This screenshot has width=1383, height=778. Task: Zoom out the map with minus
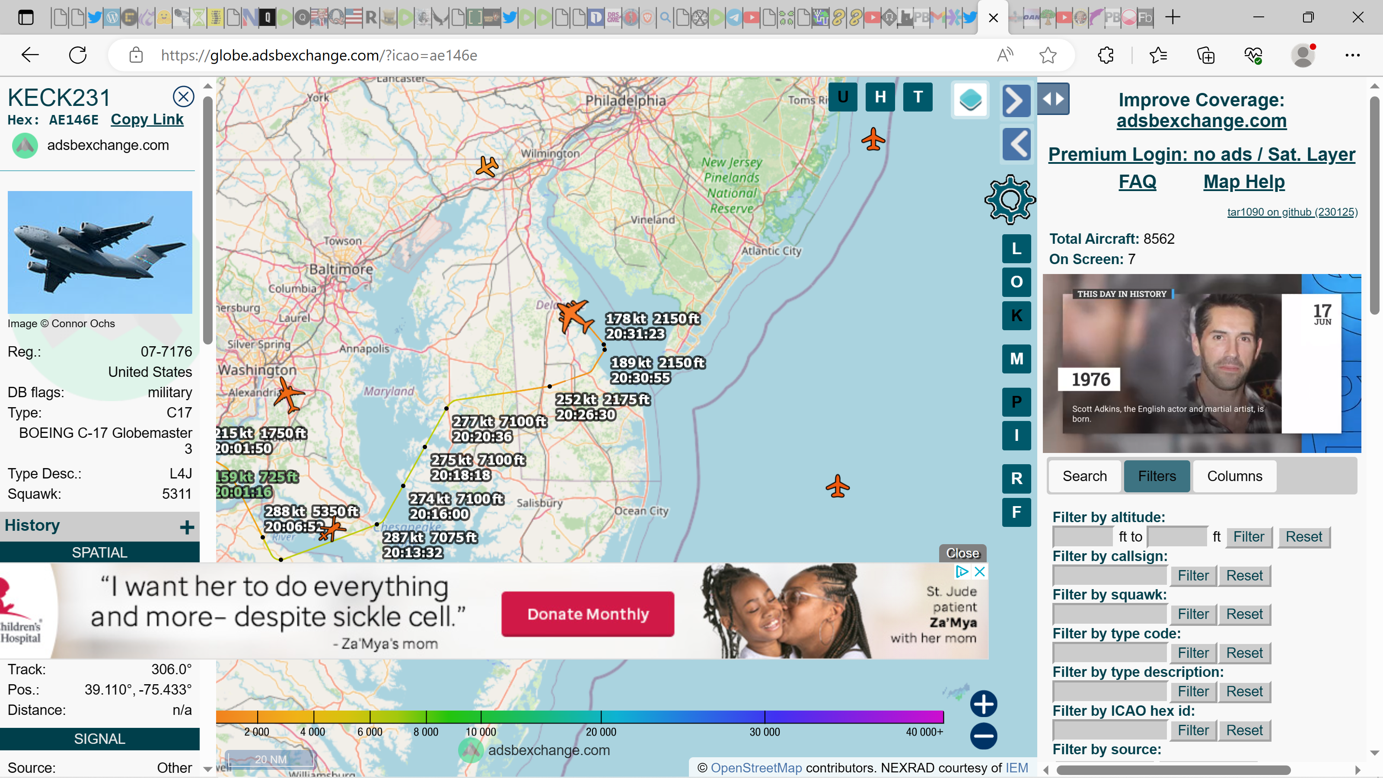click(x=984, y=736)
